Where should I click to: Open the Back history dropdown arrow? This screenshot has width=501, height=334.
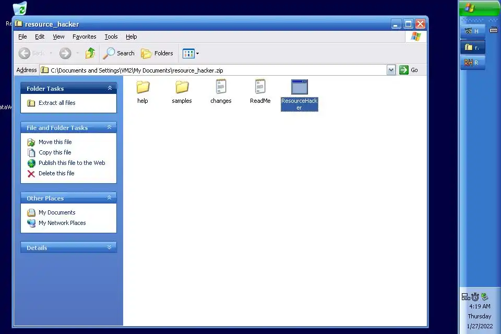point(51,53)
